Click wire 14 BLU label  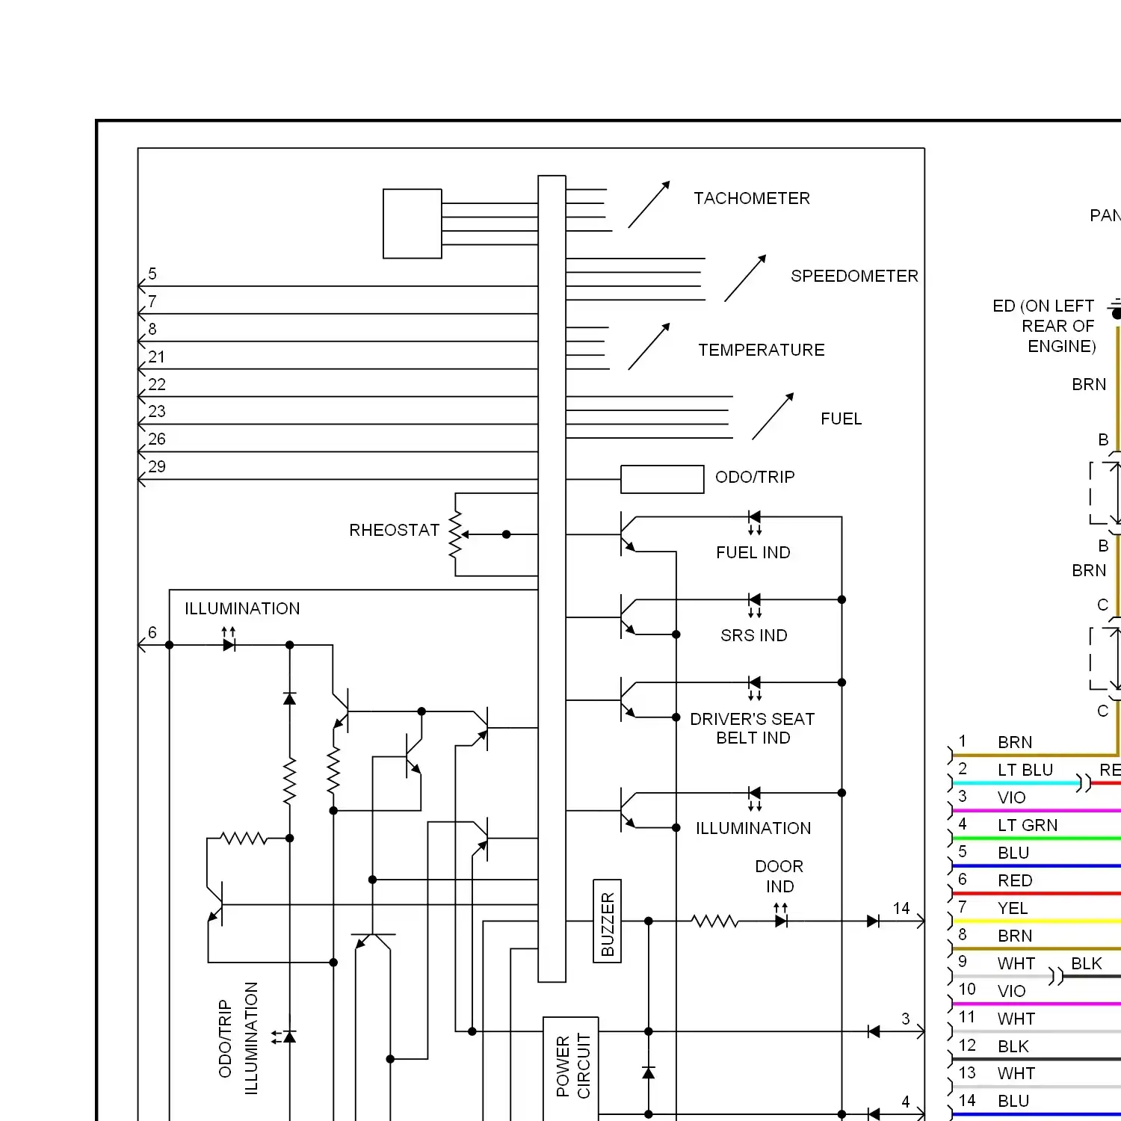1013,1101
